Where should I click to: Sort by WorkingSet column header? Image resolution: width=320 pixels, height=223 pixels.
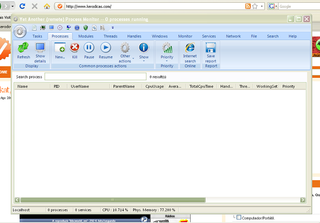[x=266, y=86]
